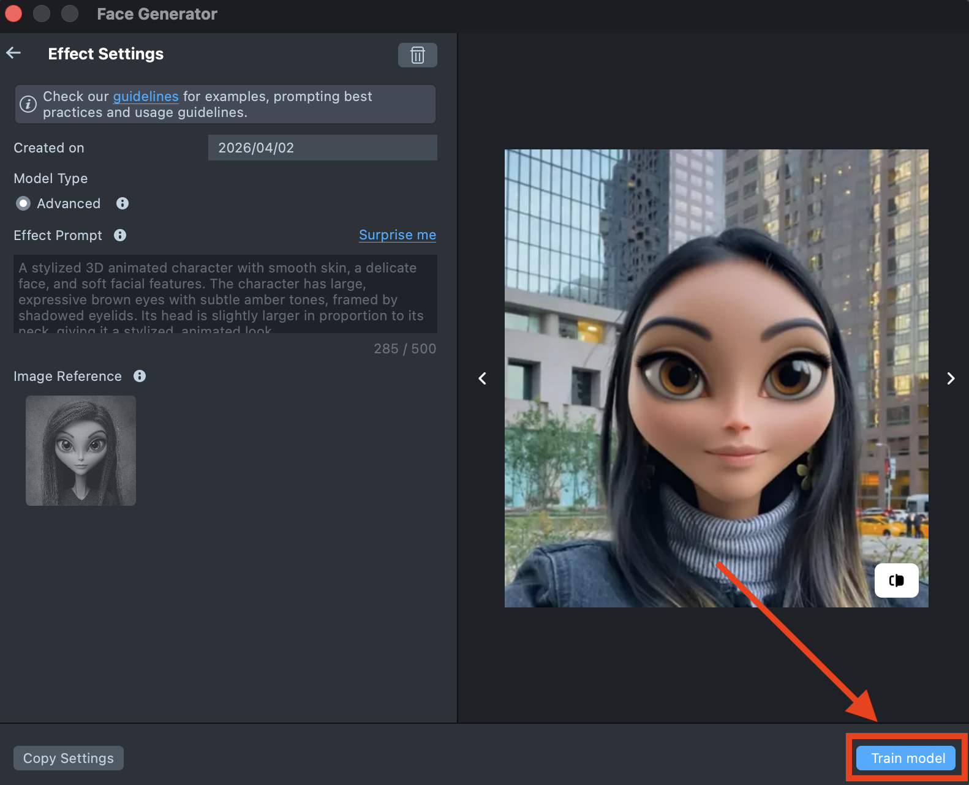This screenshot has height=785, width=969.
Task: Select the grayscale image reference thumbnail
Action: tap(81, 451)
